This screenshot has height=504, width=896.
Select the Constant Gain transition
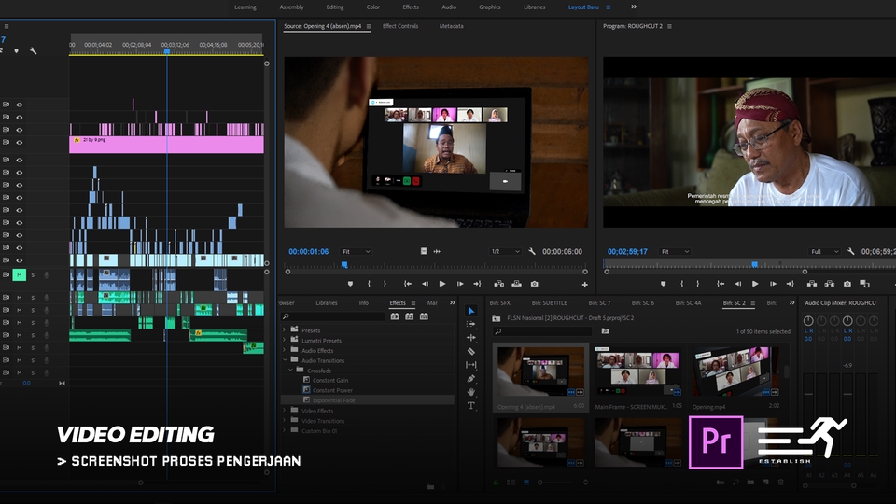tap(330, 380)
